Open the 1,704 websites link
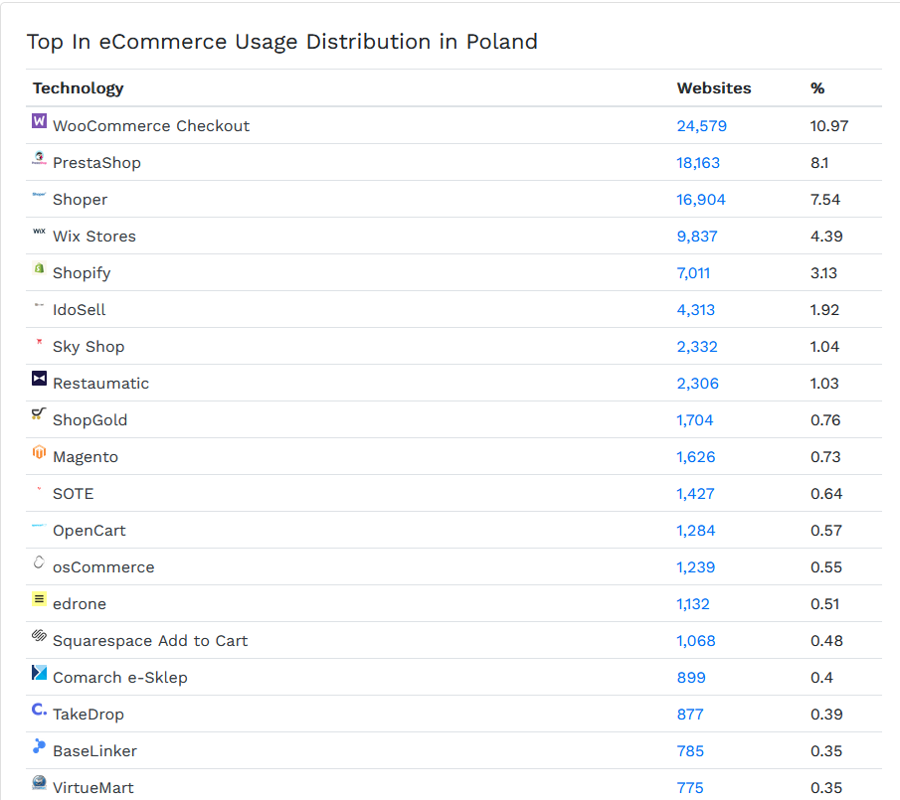 (x=694, y=420)
